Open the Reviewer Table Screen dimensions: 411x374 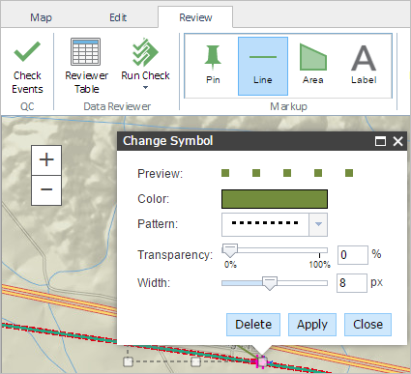[x=86, y=66]
